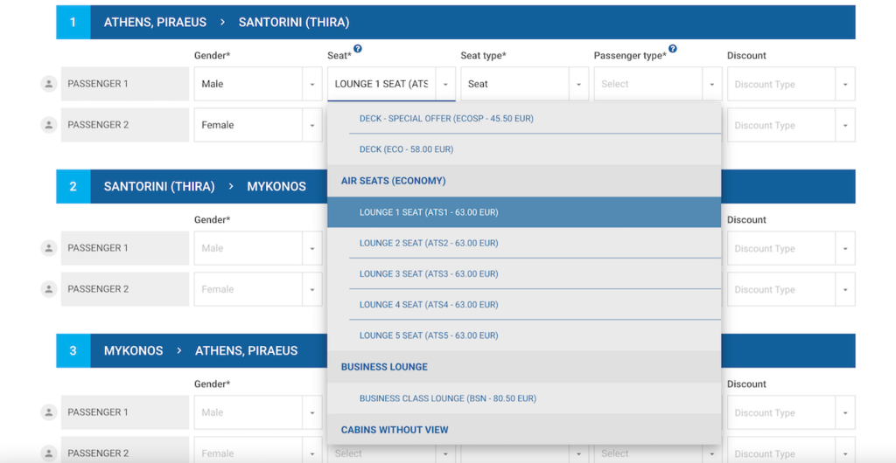Viewport: 896px width, 463px height.
Task: Choose LOUNGE 2 SEAT (ATS2 - 63.00 EUR)
Action: (524, 243)
